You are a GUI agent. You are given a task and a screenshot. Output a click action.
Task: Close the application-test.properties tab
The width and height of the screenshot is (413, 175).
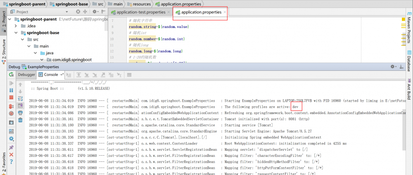pos(169,12)
